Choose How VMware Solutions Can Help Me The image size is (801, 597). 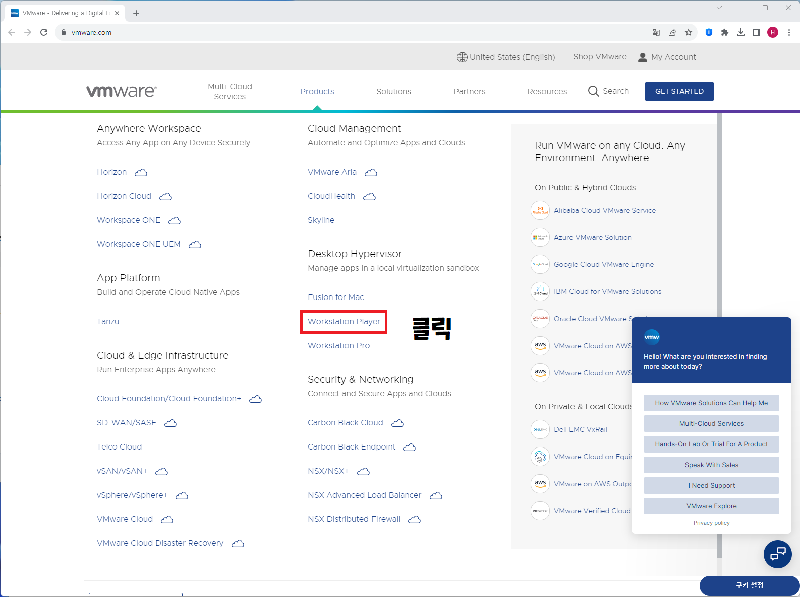pos(712,403)
